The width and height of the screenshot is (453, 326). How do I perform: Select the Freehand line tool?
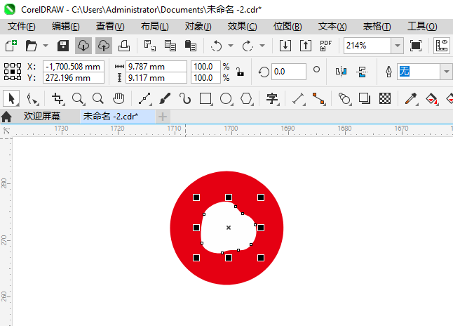coord(144,99)
